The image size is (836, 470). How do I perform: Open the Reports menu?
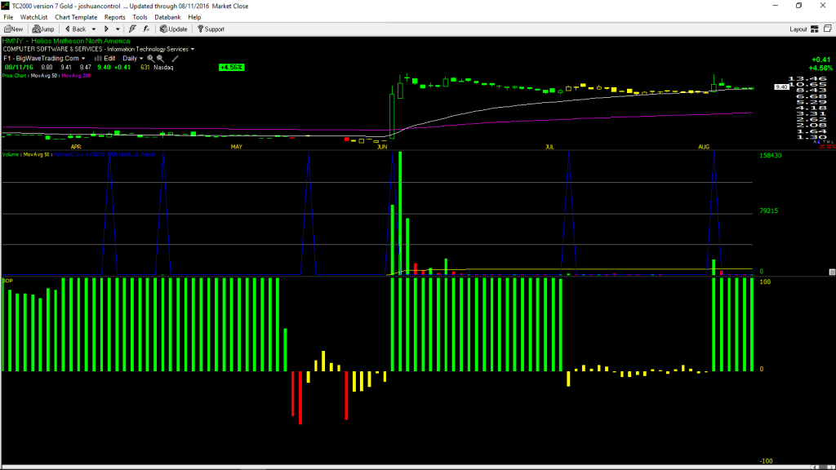tap(114, 17)
